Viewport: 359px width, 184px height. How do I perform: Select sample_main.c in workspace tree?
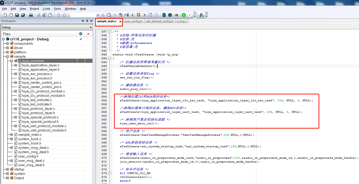(30, 134)
